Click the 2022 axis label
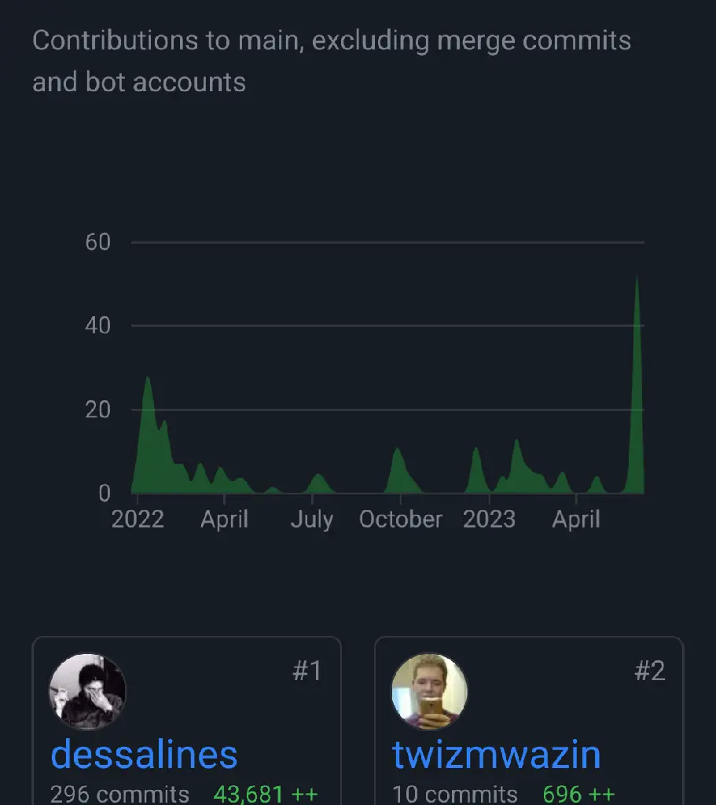 coord(138,520)
